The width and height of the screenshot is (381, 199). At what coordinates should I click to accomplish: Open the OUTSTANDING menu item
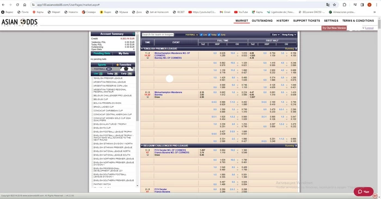pyautogui.click(x=262, y=21)
